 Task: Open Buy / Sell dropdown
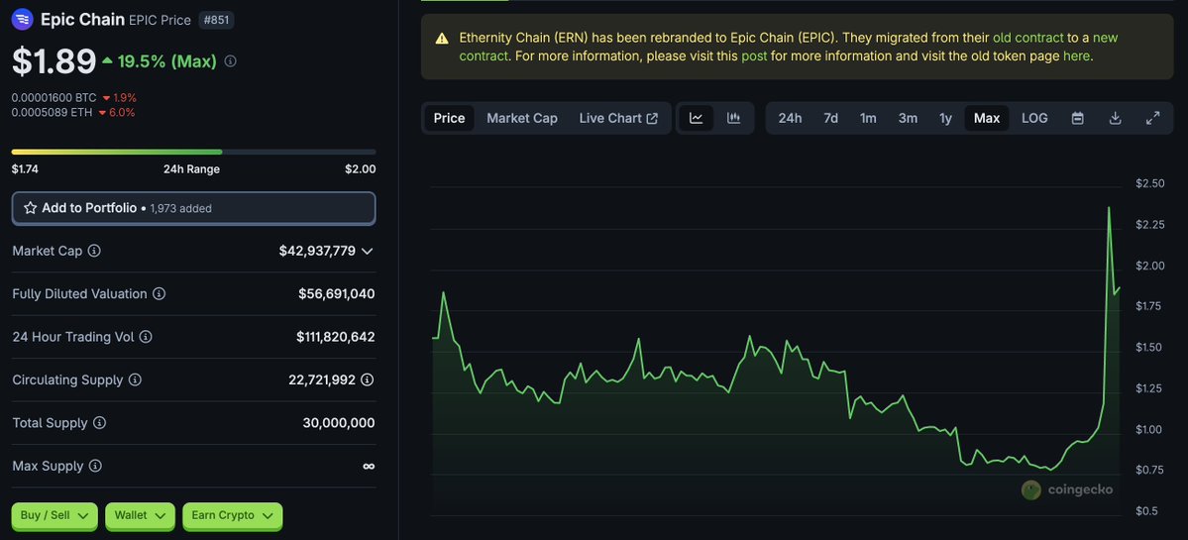coord(54,516)
